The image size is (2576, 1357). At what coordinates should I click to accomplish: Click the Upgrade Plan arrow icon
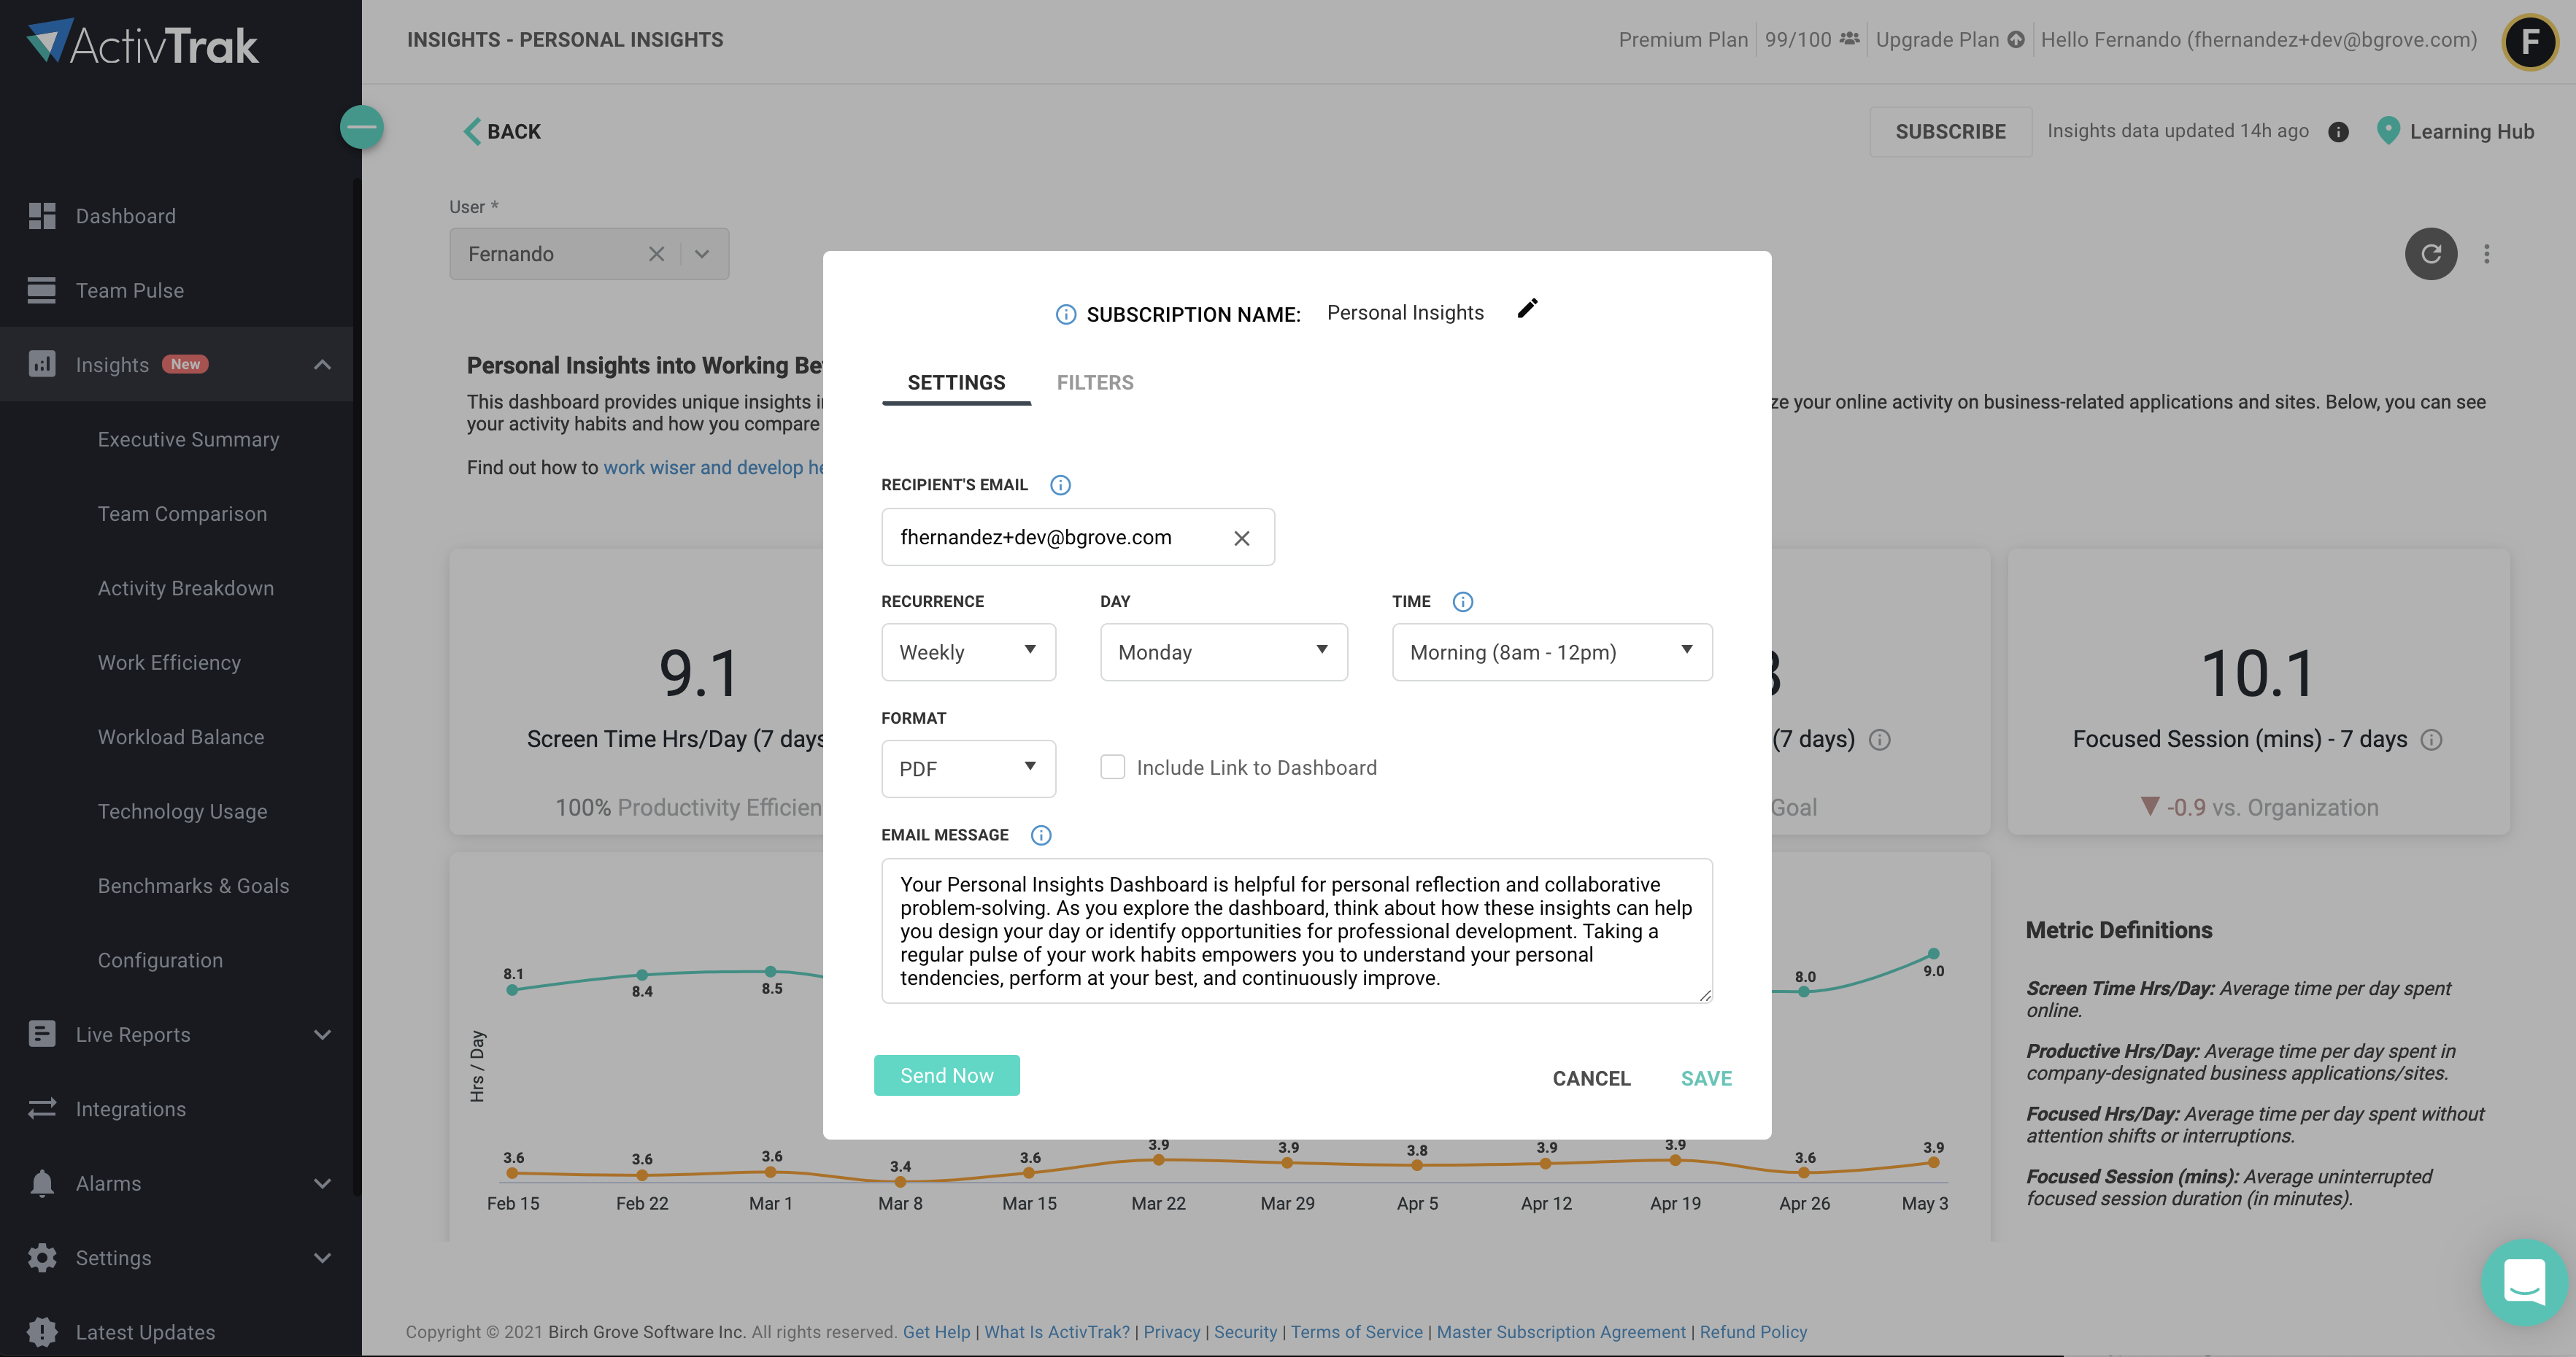(2015, 40)
